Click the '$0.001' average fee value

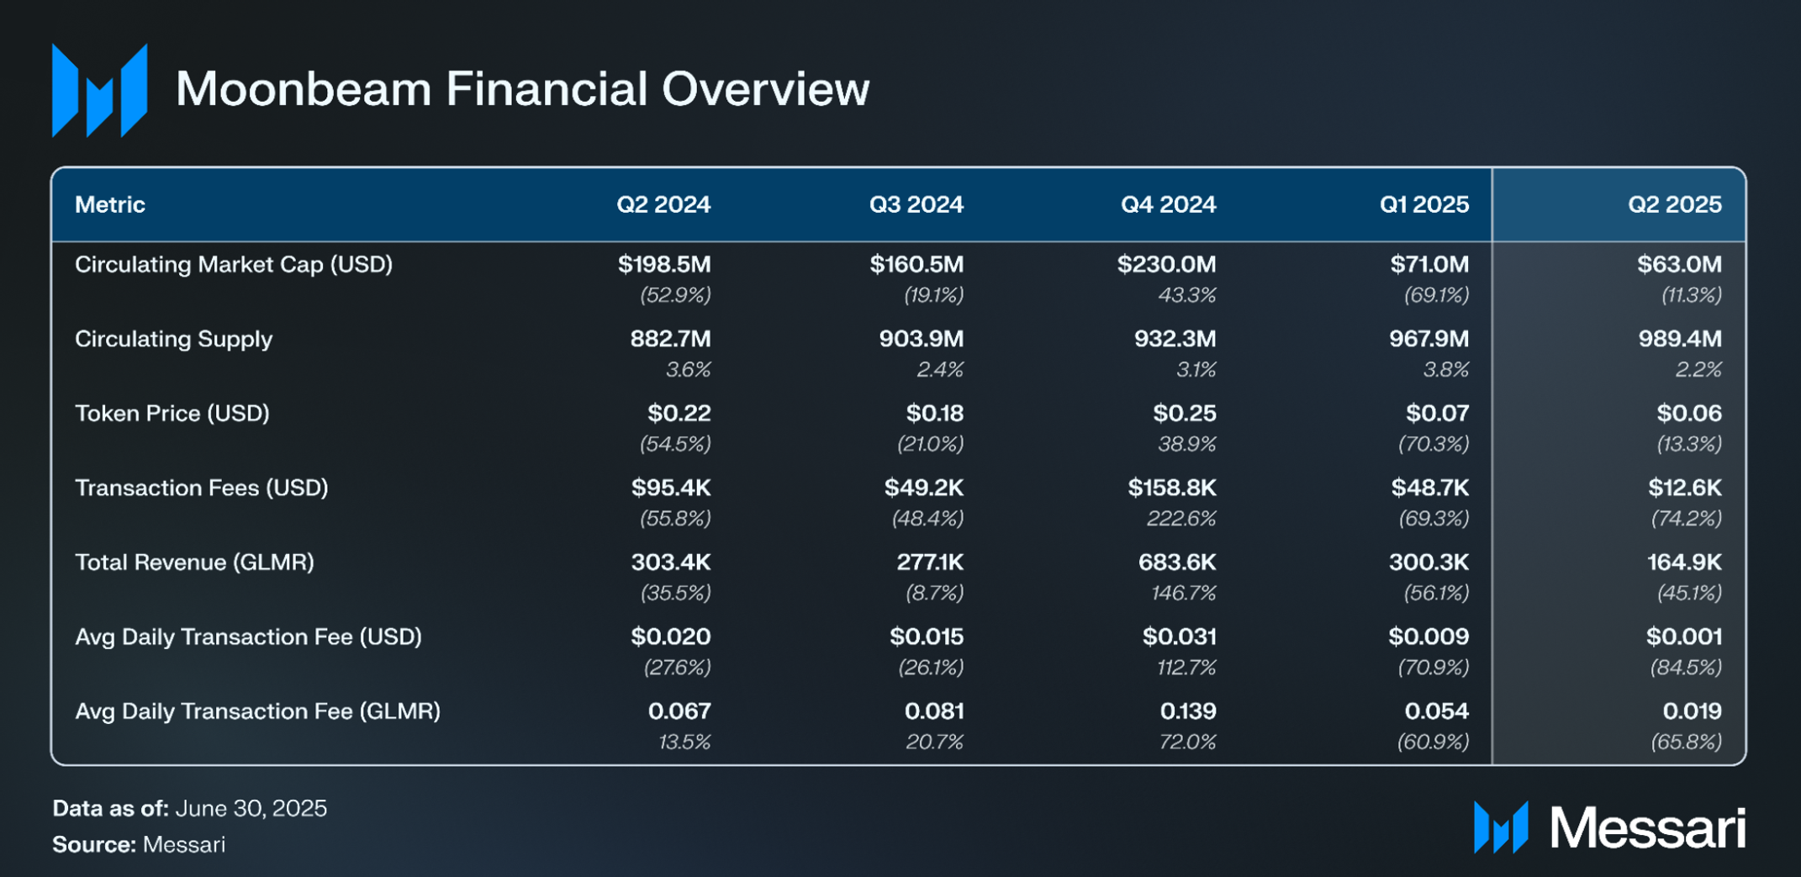(x=1684, y=637)
